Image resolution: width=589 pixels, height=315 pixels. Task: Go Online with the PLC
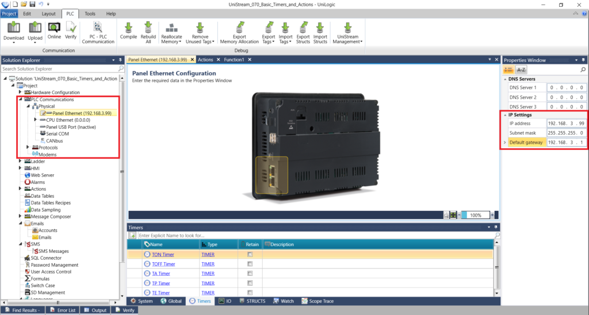click(54, 28)
